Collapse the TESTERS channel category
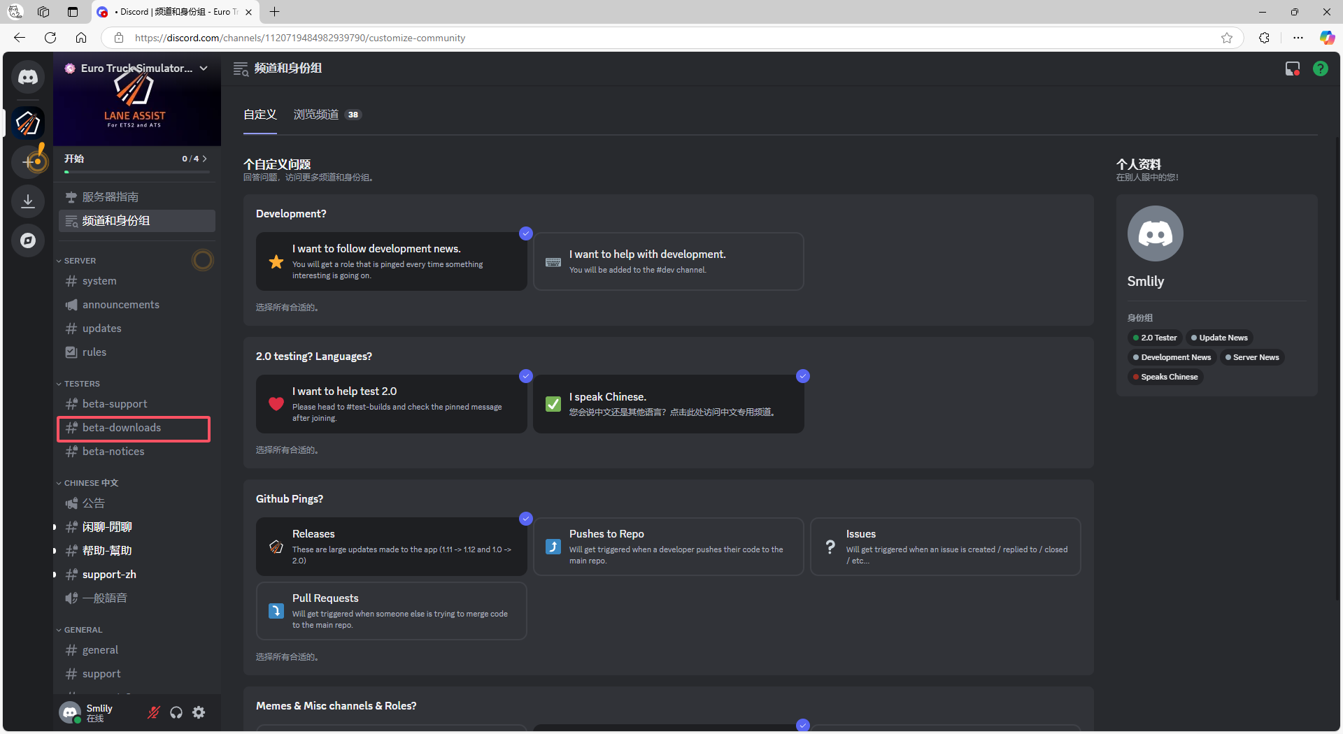 pos(82,384)
